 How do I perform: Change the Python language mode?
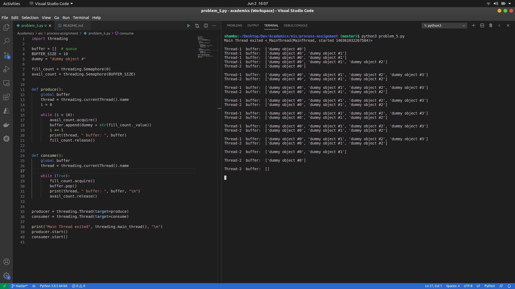coord(490,286)
